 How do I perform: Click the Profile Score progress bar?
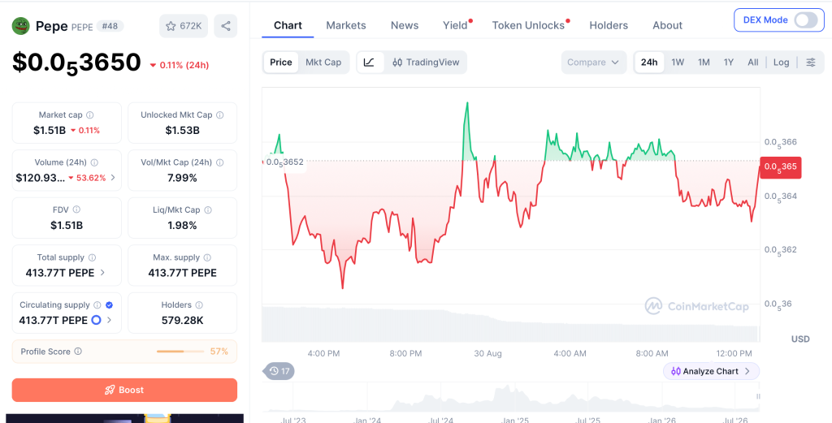(180, 352)
